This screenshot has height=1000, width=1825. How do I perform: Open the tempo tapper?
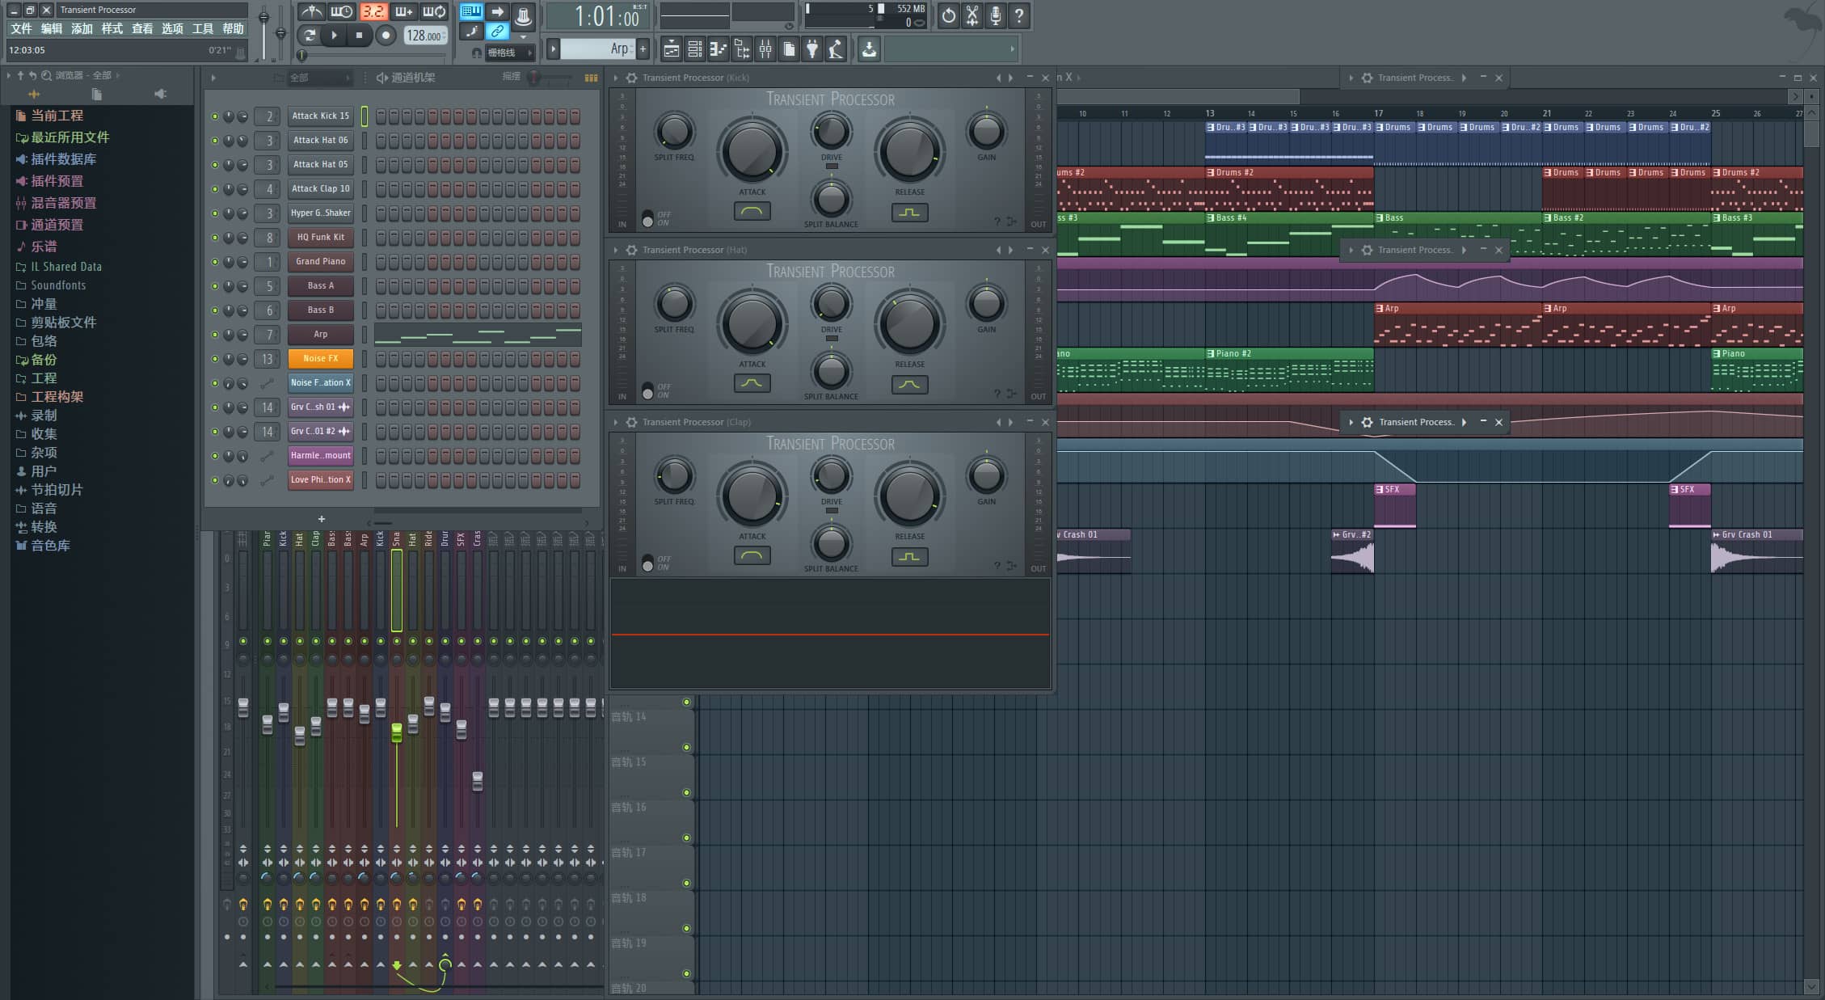pos(836,49)
